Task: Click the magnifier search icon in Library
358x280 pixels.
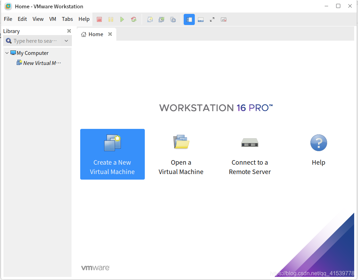Action: pyautogui.click(x=9, y=41)
